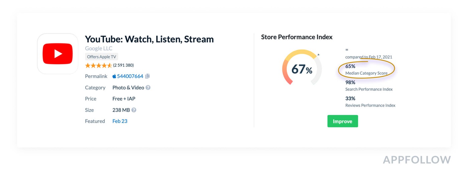Copy the permalink ID with copy icon

pyautogui.click(x=147, y=76)
